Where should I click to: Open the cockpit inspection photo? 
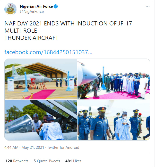point(41,120)
